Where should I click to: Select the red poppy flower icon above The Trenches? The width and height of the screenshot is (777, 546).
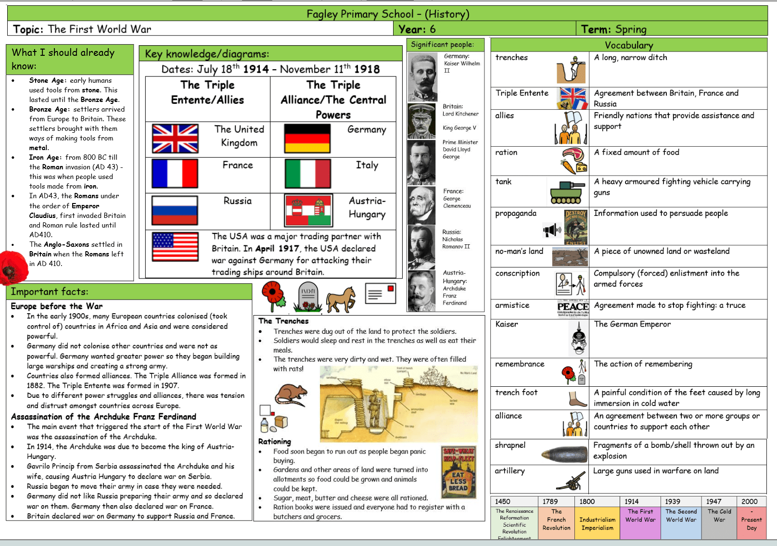[x=274, y=296]
